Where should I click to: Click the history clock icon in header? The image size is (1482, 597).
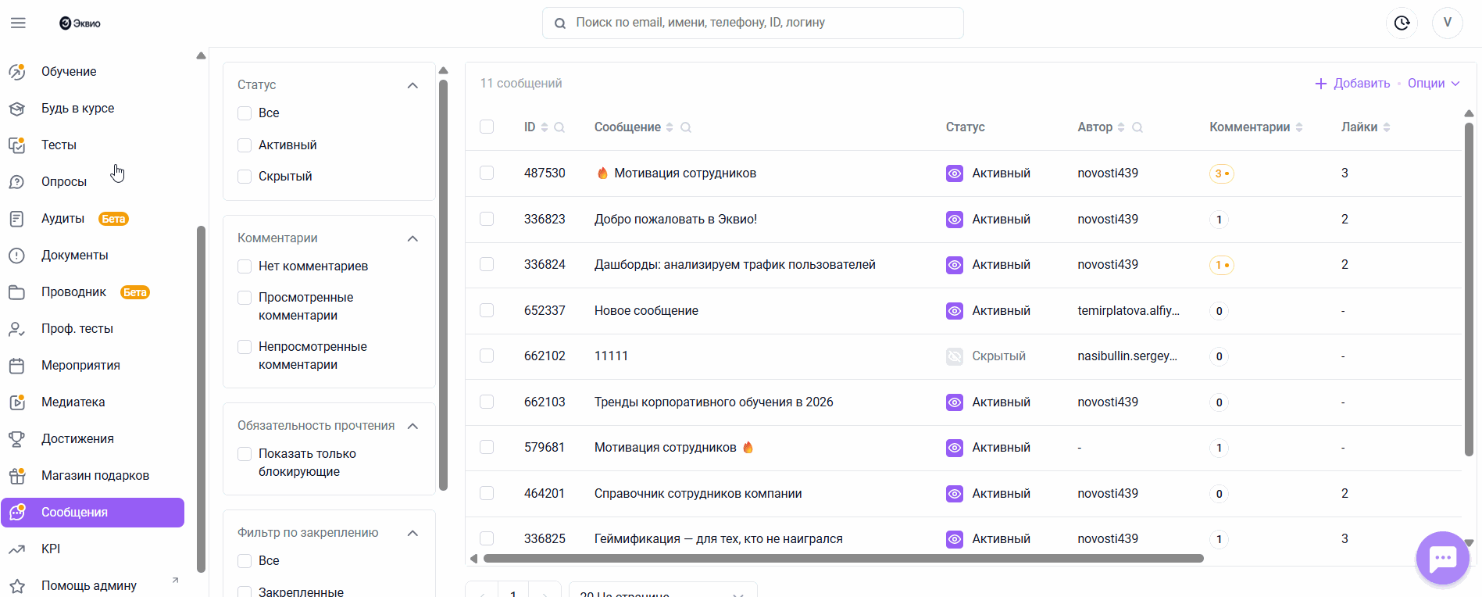tap(1402, 23)
